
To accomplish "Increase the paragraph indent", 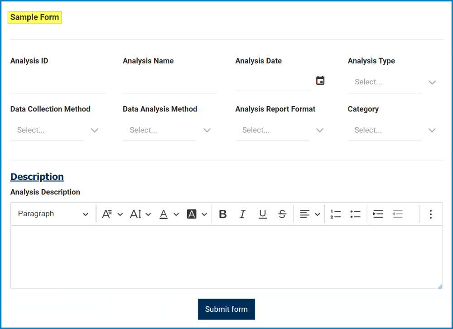I will point(378,214).
